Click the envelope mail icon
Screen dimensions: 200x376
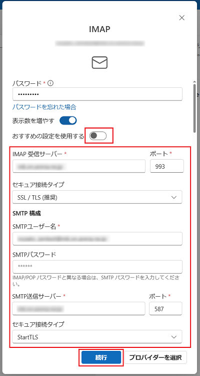[x=99, y=62]
